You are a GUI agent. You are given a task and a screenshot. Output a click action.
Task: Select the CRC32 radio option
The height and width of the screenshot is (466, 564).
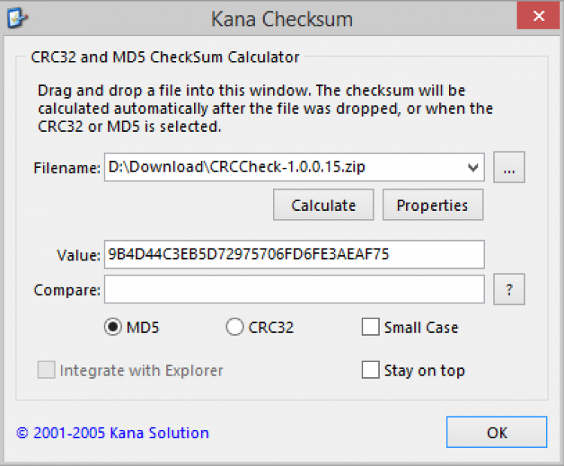235,327
